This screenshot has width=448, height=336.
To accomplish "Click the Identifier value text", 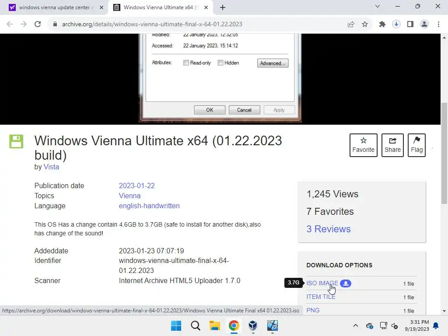I will click(x=174, y=266).
